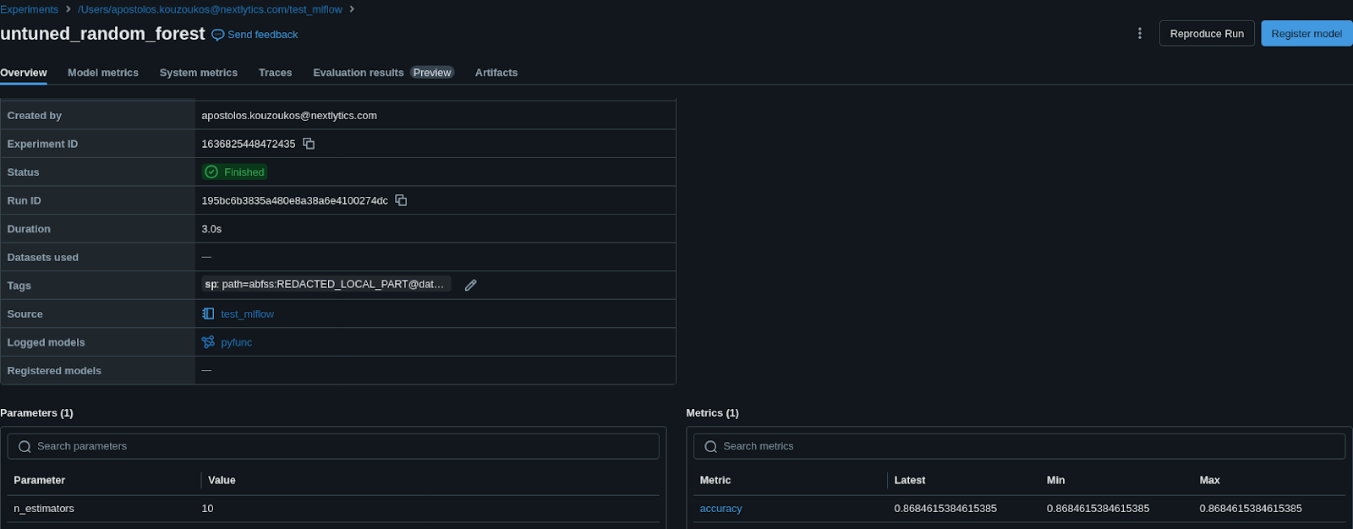Focus the Search parameters input field
This screenshot has height=529, width=1353.
pos(333,446)
